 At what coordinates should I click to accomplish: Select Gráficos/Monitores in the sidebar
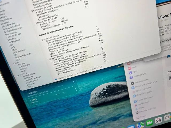13,30
